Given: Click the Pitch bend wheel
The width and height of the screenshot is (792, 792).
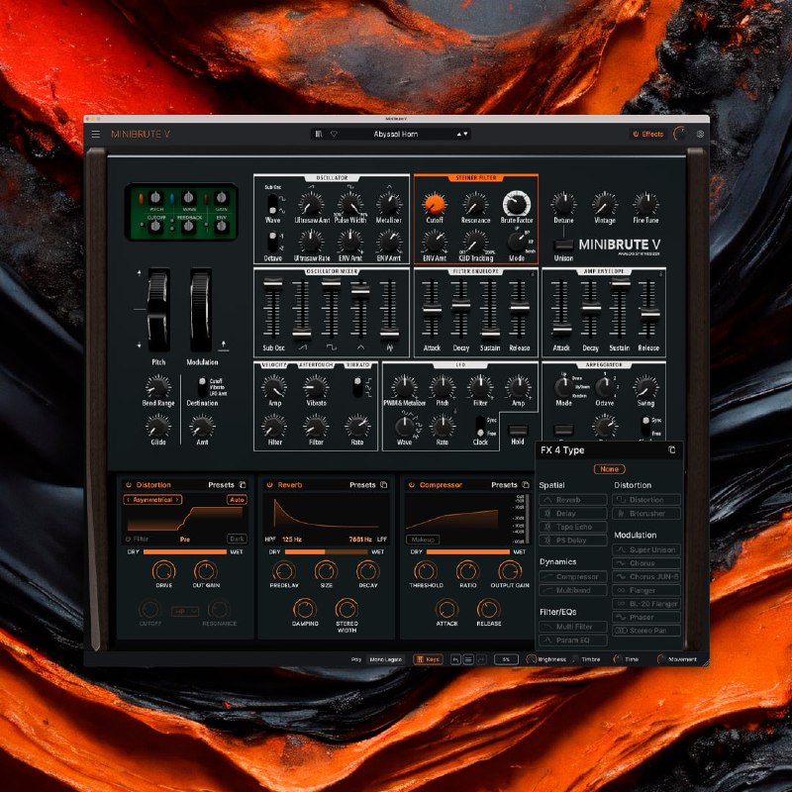Looking at the screenshot, I should (x=158, y=310).
